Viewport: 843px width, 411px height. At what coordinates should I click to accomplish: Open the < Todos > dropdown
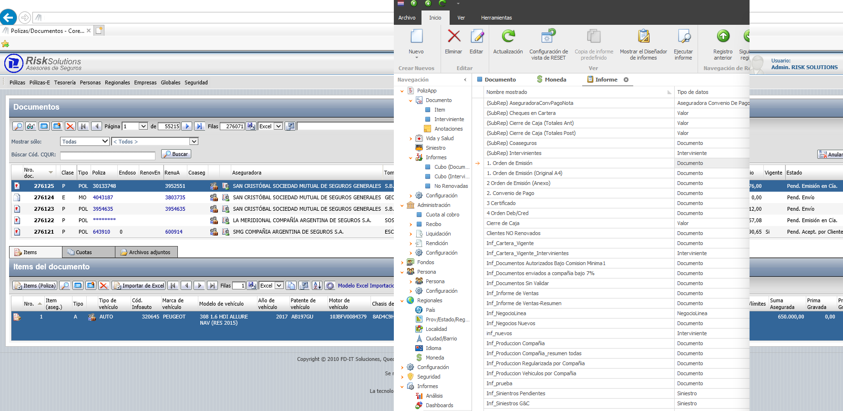pos(194,142)
